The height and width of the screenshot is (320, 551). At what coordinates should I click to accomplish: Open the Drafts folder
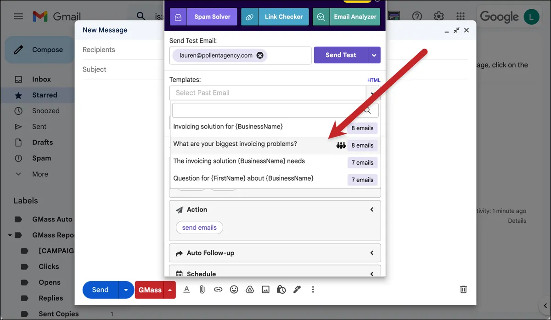(x=43, y=143)
